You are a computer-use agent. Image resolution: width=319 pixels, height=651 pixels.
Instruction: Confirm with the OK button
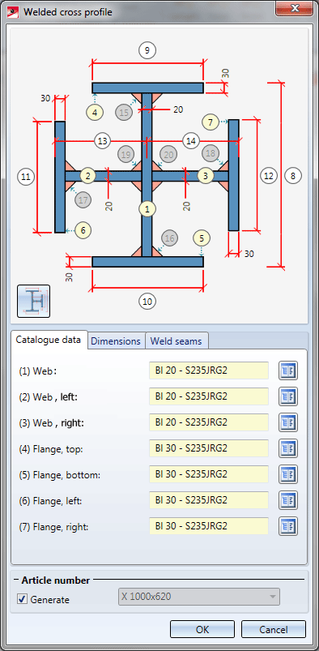(202, 629)
